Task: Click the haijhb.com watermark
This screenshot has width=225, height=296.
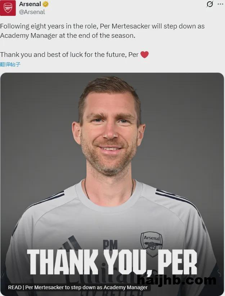Action: point(176,280)
